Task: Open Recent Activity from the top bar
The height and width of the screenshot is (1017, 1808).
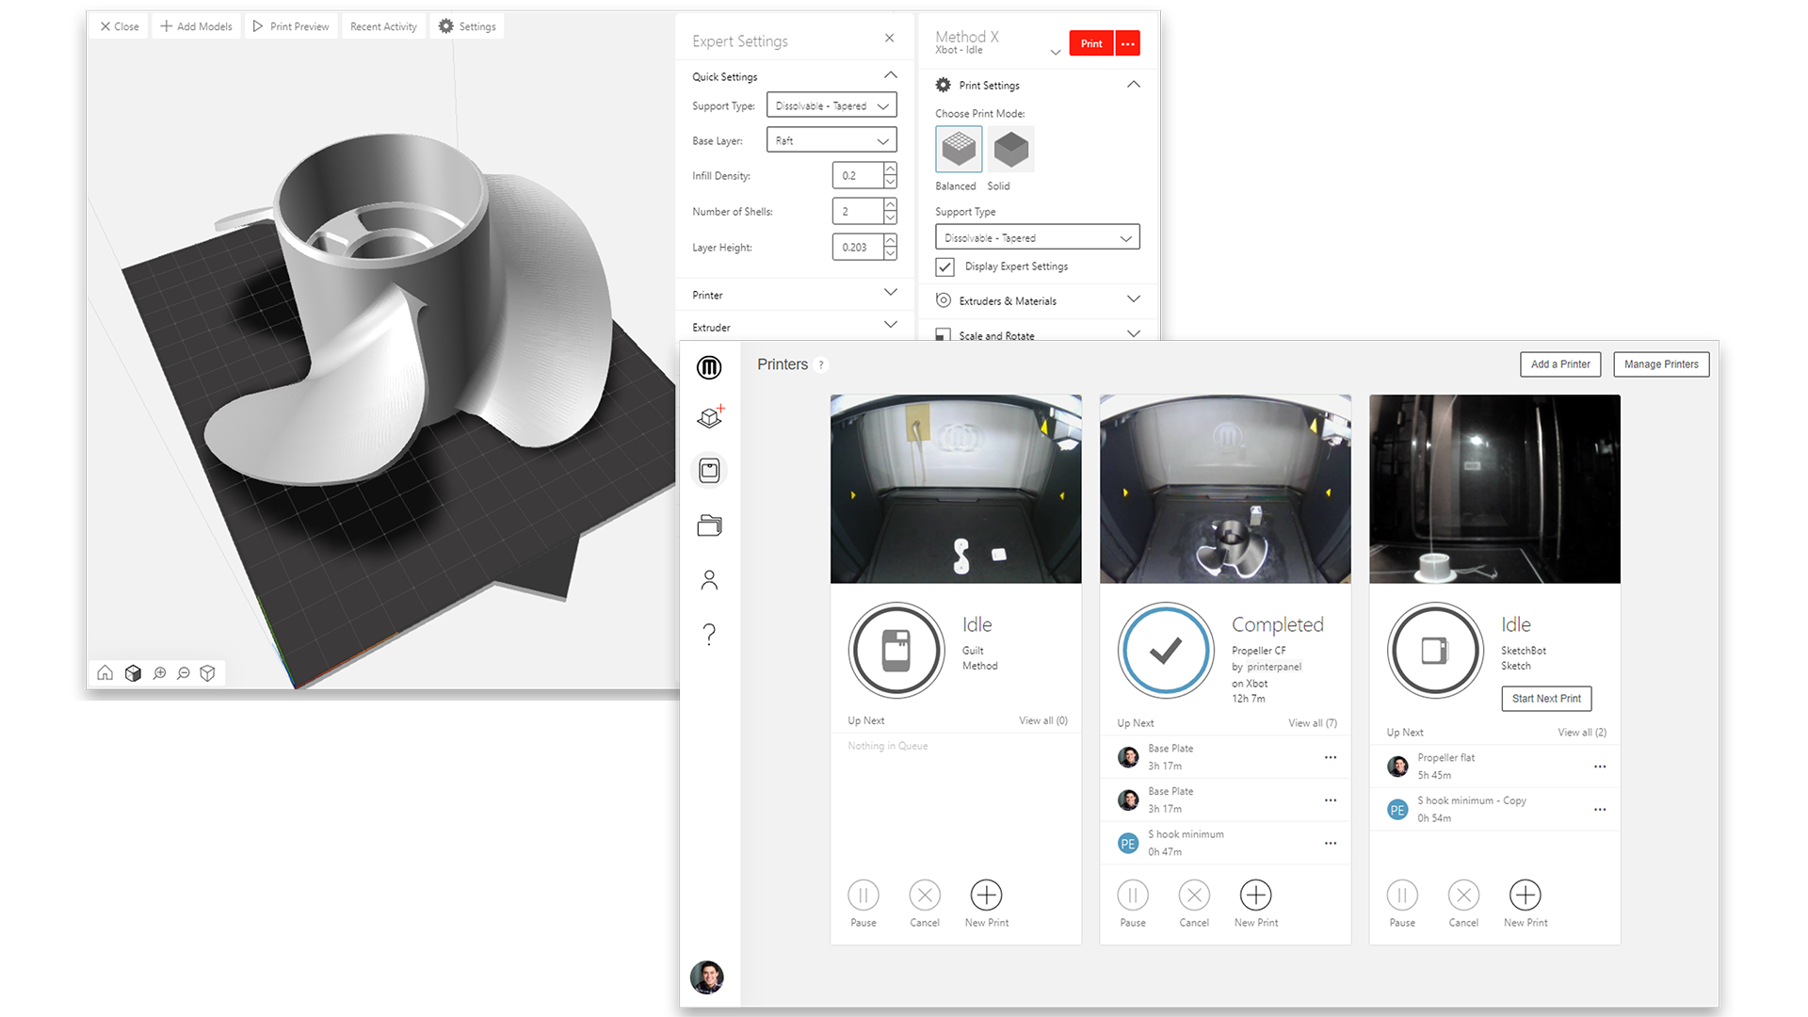Action: (383, 25)
